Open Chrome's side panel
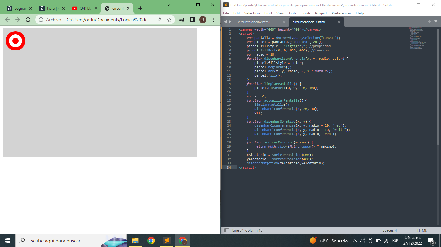The width and height of the screenshot is (441, 247). click(192, 20)
